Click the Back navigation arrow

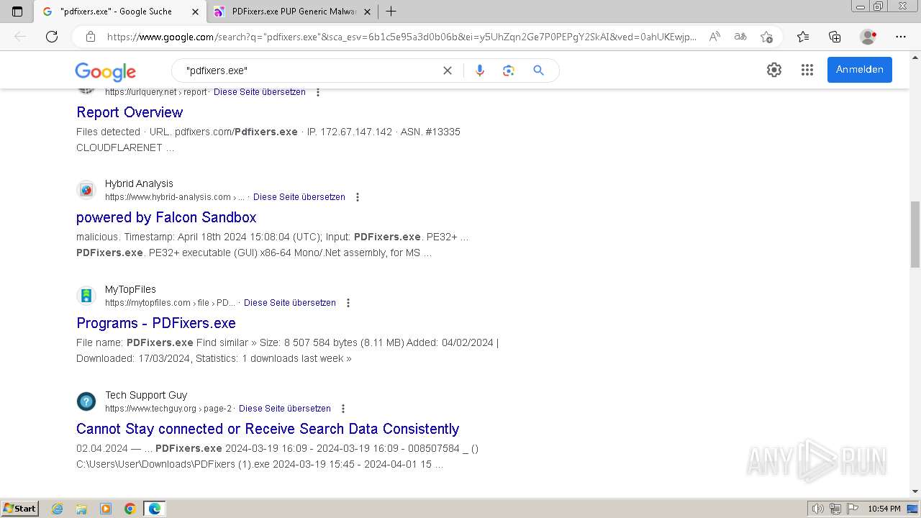point(20,37)
